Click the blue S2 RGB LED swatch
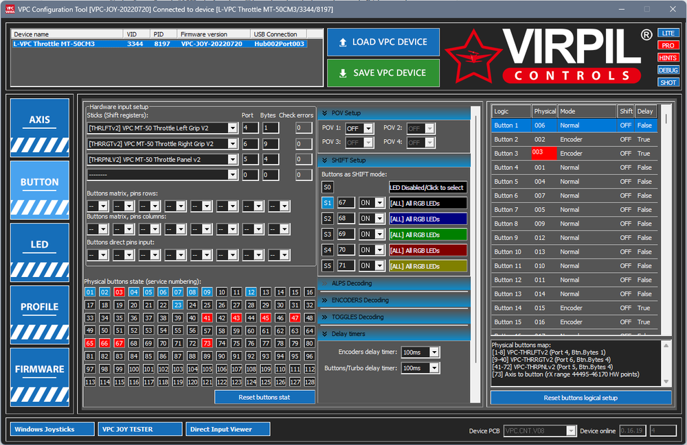 (427, 219)
